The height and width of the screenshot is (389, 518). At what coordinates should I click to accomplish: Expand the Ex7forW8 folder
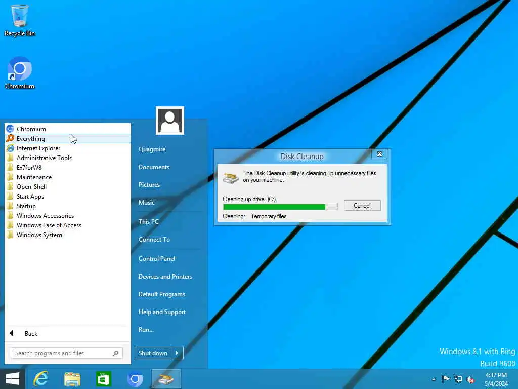point(68,167)
